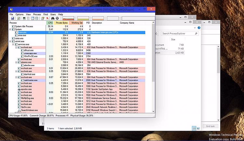Click the refresh icon left of Explorer search box
The image size is (244, 141).
156,33
